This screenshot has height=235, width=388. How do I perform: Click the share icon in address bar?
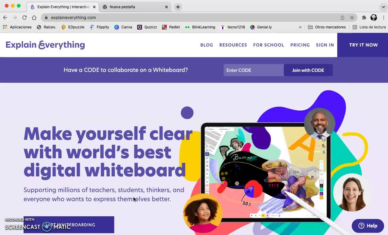coord(342,18)
